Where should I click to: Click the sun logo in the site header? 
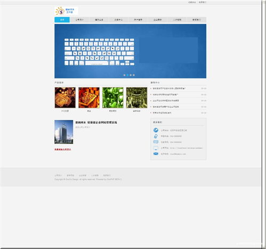(x=60, y=11)
